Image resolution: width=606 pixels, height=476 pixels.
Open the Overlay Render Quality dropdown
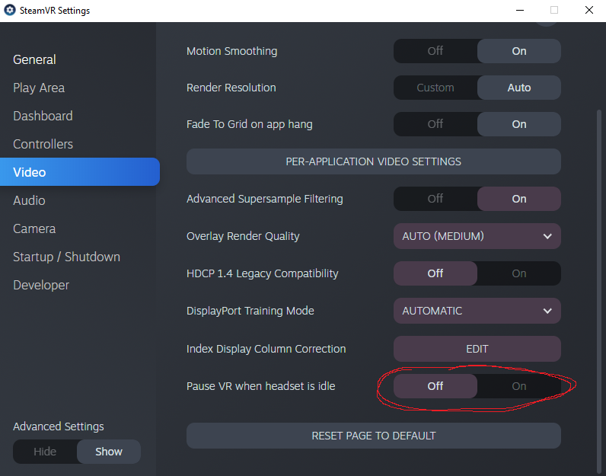pyautogui.click(x=477, y=236)
